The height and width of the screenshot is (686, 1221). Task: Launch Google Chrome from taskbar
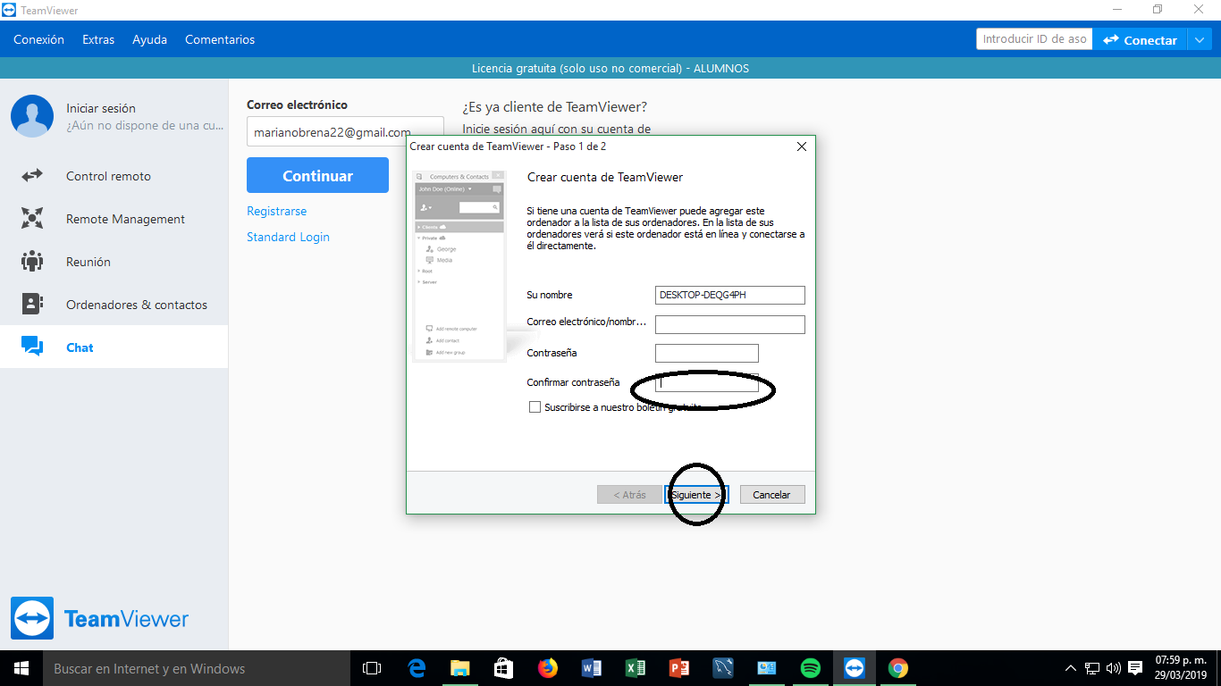898,668
